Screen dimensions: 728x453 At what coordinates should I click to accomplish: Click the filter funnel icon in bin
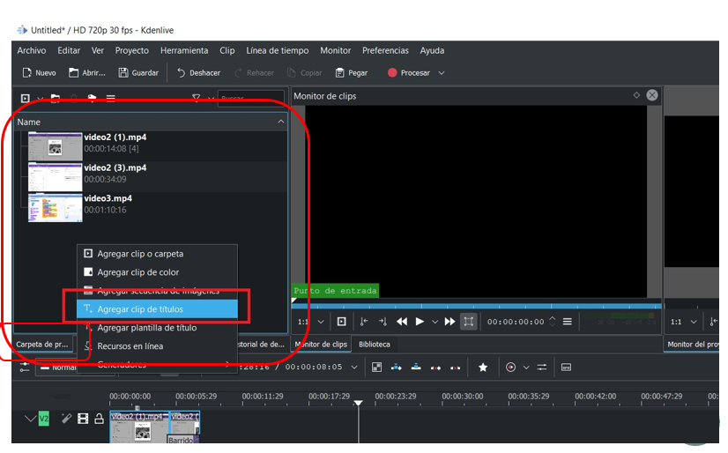click(x=197, y=98)
